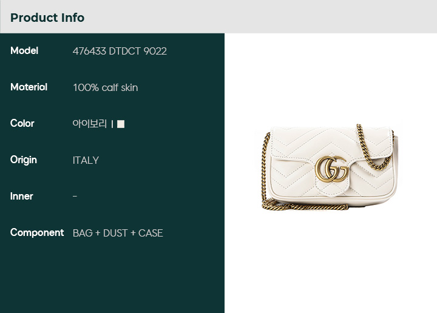Click the Inner label
This screenshot has height=313, width=437.
click(x=21, y=197)
